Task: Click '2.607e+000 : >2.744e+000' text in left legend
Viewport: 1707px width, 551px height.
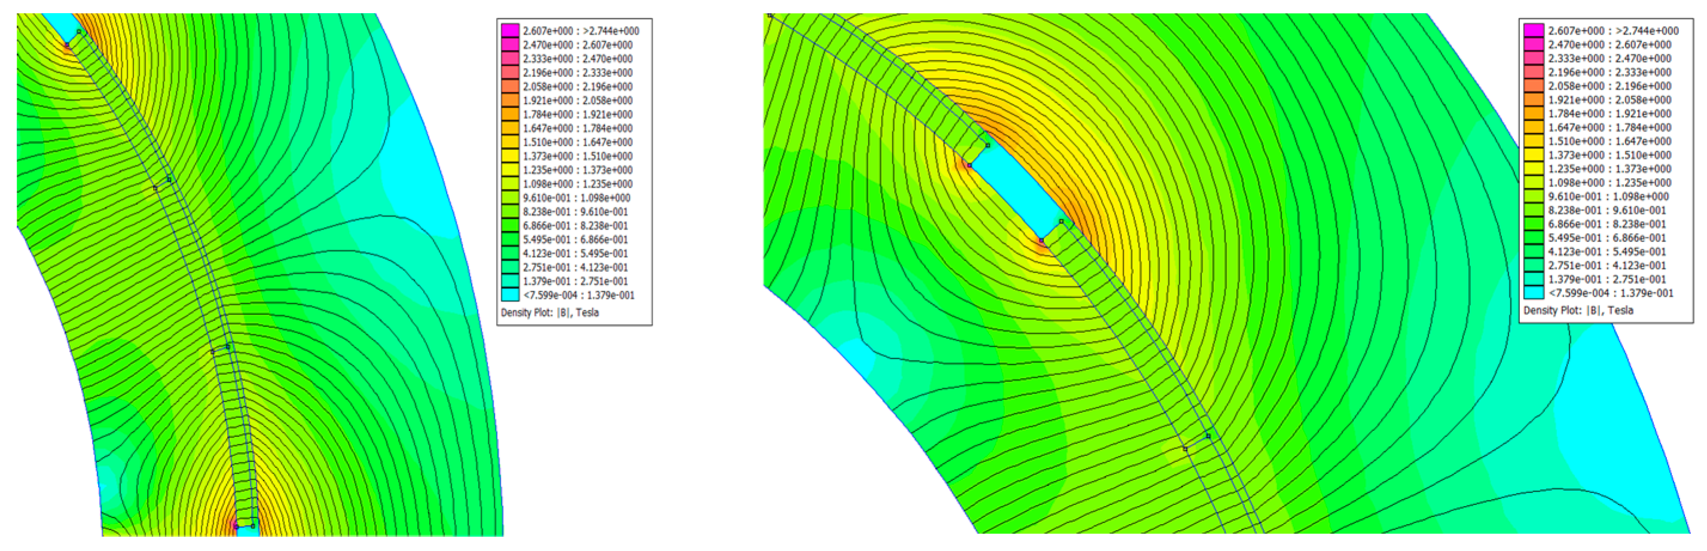Action: tap(581, 30)
